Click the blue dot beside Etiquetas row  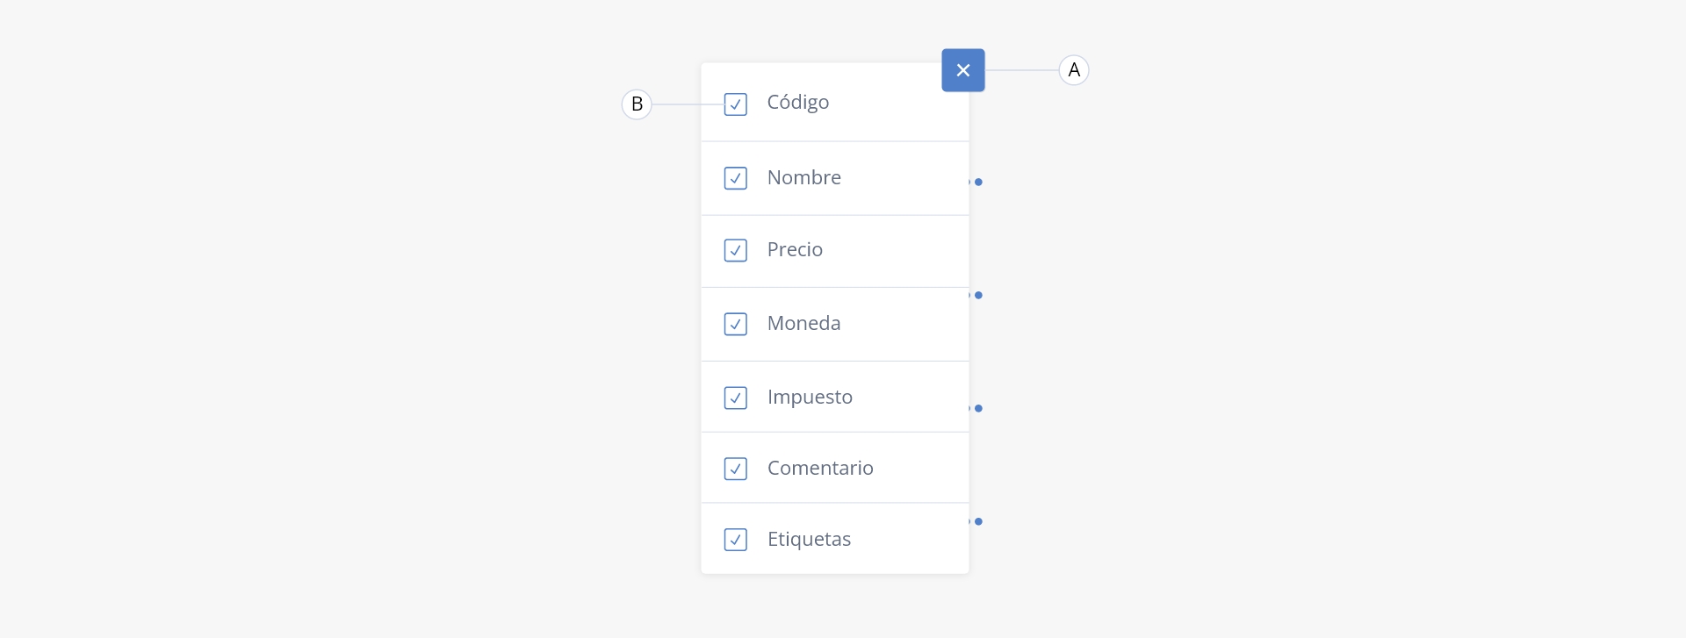(978, 521)
